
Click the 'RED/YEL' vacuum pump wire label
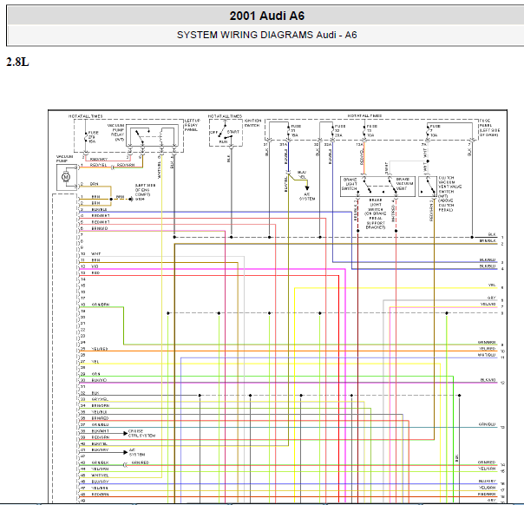[99, 165]
